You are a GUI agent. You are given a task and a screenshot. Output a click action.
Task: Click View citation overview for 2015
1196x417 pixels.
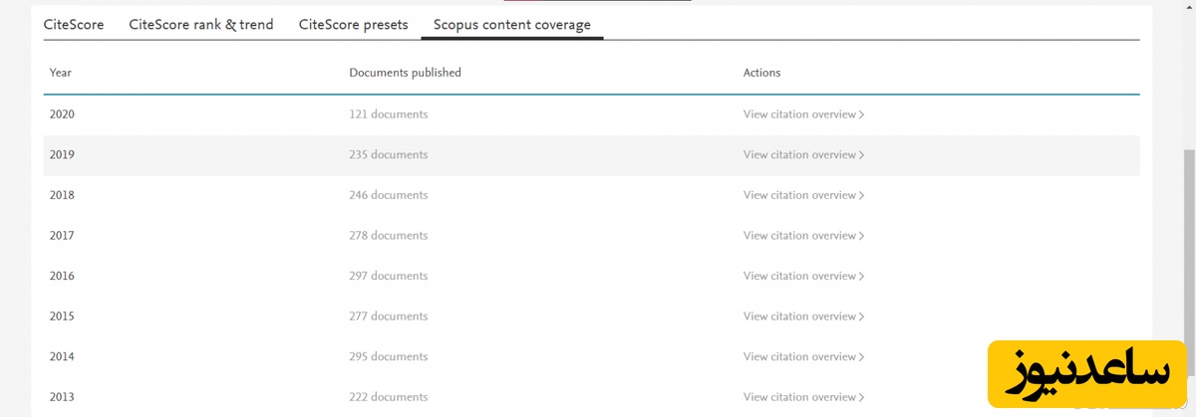click(x=803, y=316)
